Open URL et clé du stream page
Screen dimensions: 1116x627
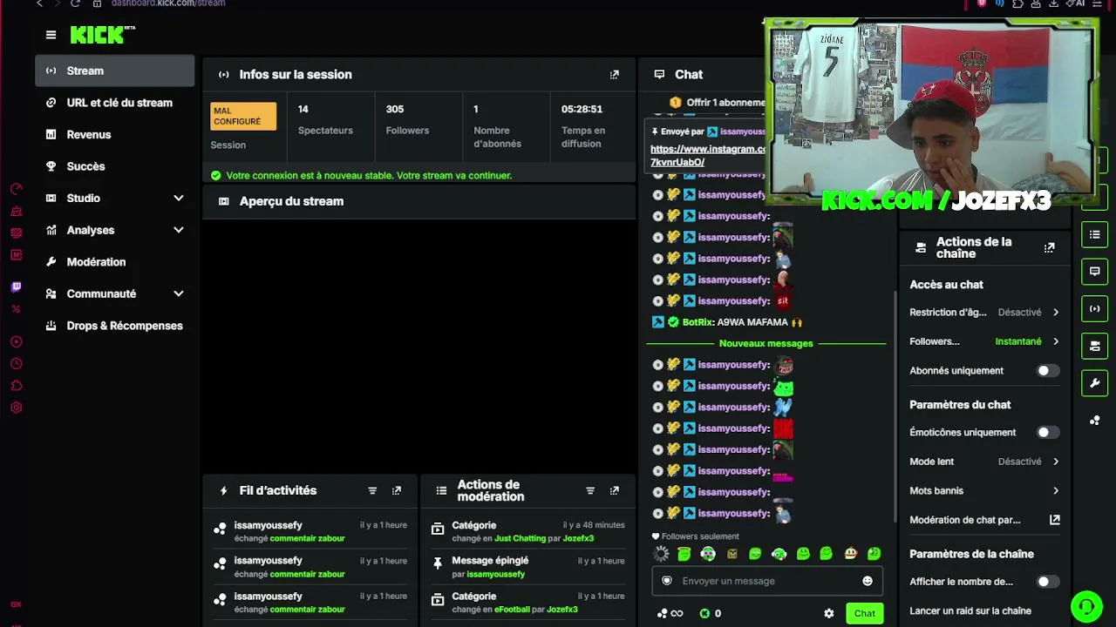(114, 103)
